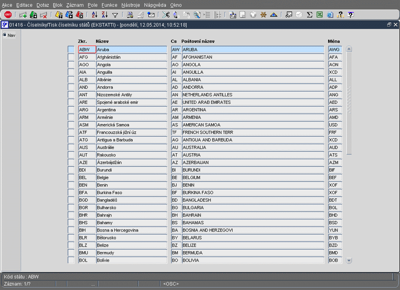Sort descending with the Z-A icon
400x290 pixels.
104,15
